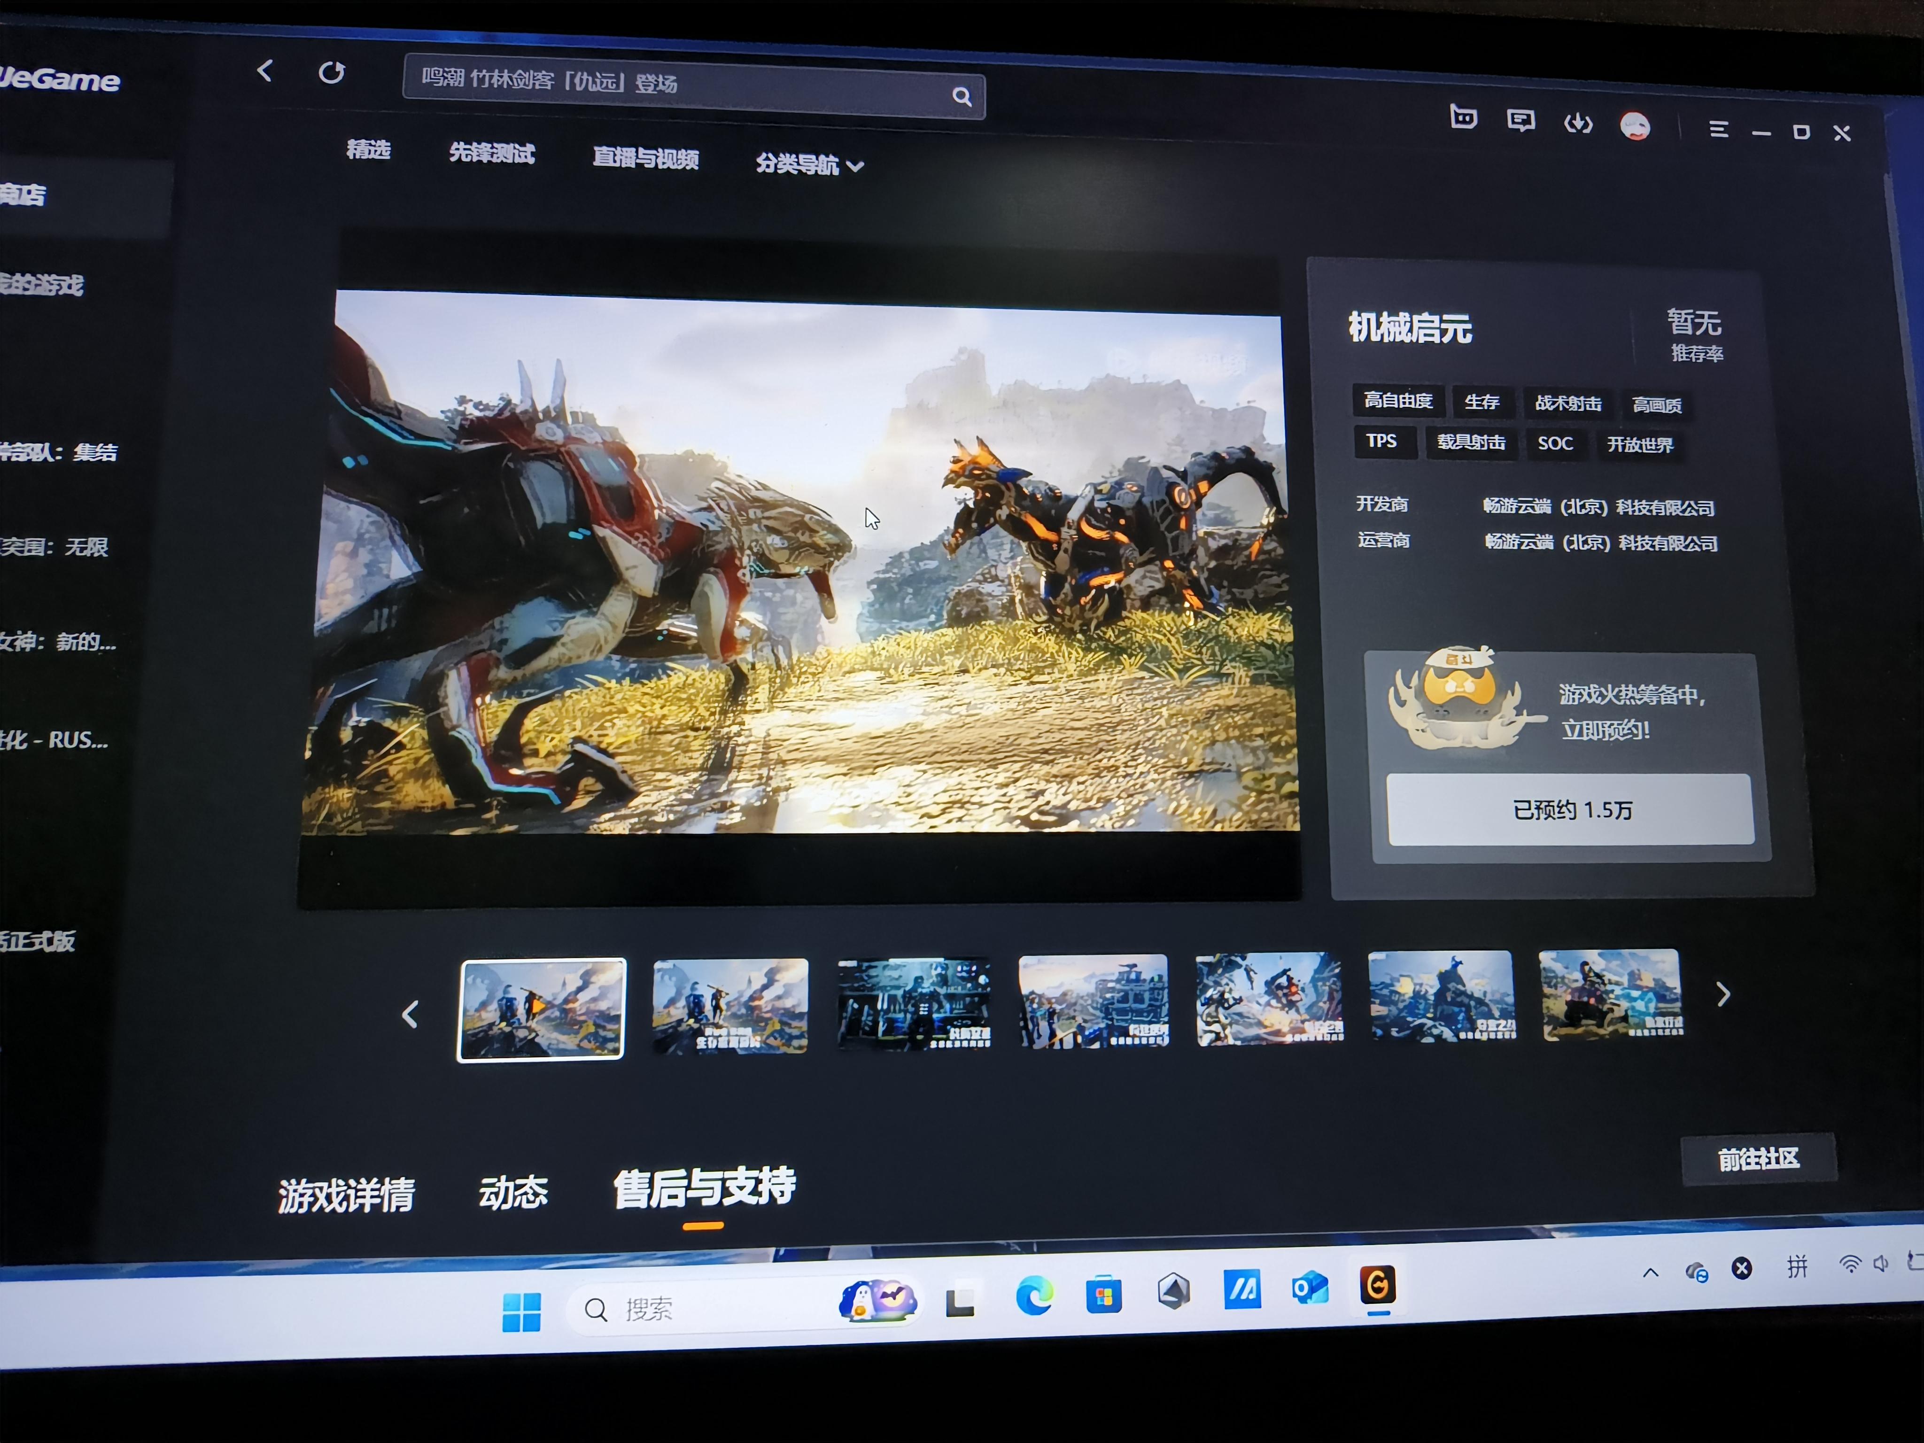Click the search magnifier icon
The image size is (1924, 1443).
[961, 97]
